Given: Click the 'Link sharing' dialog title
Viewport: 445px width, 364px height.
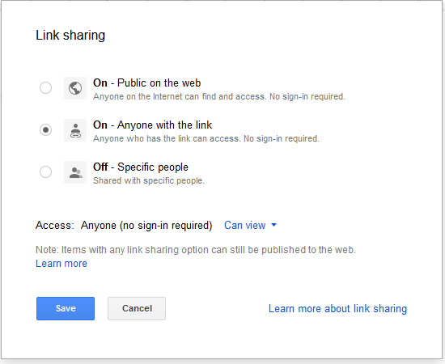Looking at the screenshot, I should point(70,36).
